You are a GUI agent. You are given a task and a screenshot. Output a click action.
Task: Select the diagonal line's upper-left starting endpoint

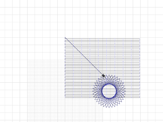tap(65, 37)
